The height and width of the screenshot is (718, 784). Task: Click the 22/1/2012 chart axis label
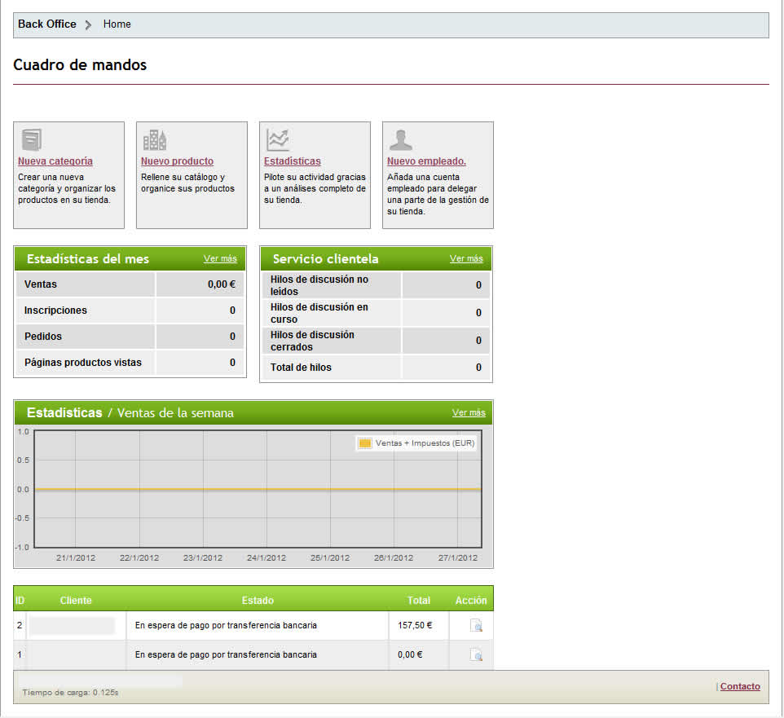pos(139,557)
